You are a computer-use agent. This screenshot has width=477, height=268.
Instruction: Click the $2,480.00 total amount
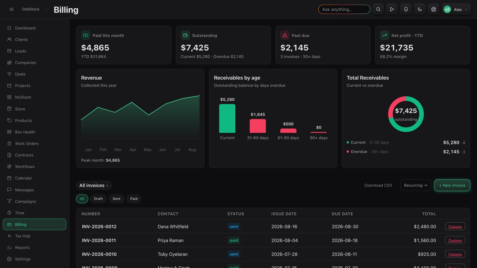pos(425,227)
